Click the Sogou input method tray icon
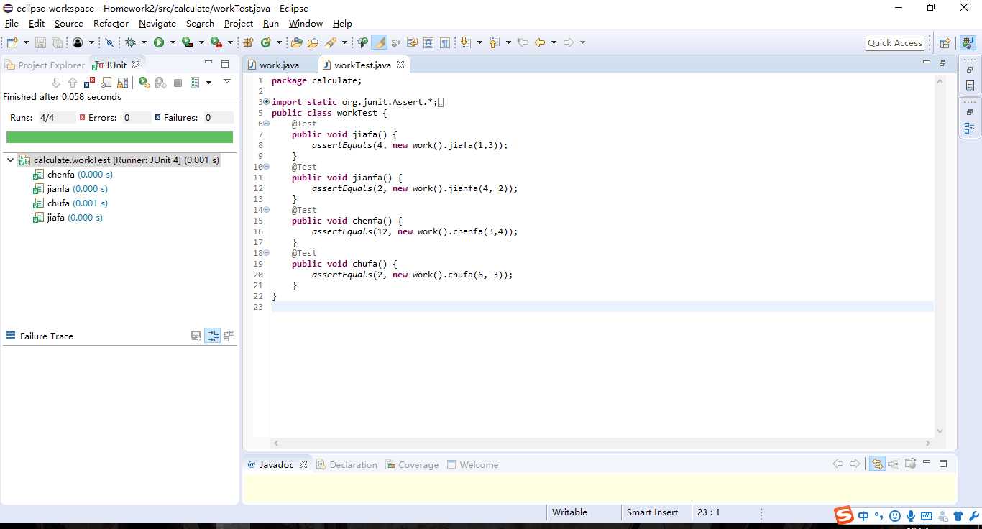Viewport: 982px width, 529px height. (844, 515)
